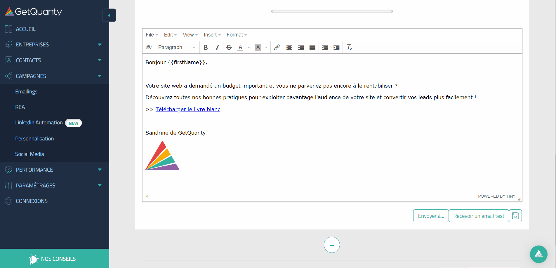
Task: Insert a link with the chain icon
Action: click(x=277, y=47)
